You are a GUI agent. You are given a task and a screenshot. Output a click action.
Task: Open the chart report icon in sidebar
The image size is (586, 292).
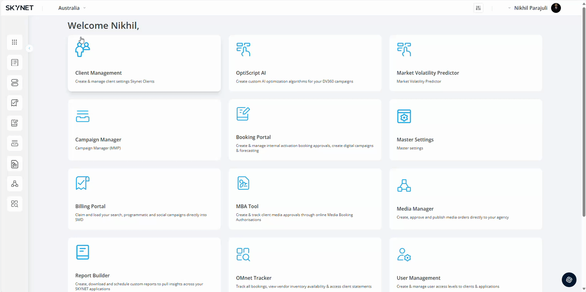[x=15, y=103]
